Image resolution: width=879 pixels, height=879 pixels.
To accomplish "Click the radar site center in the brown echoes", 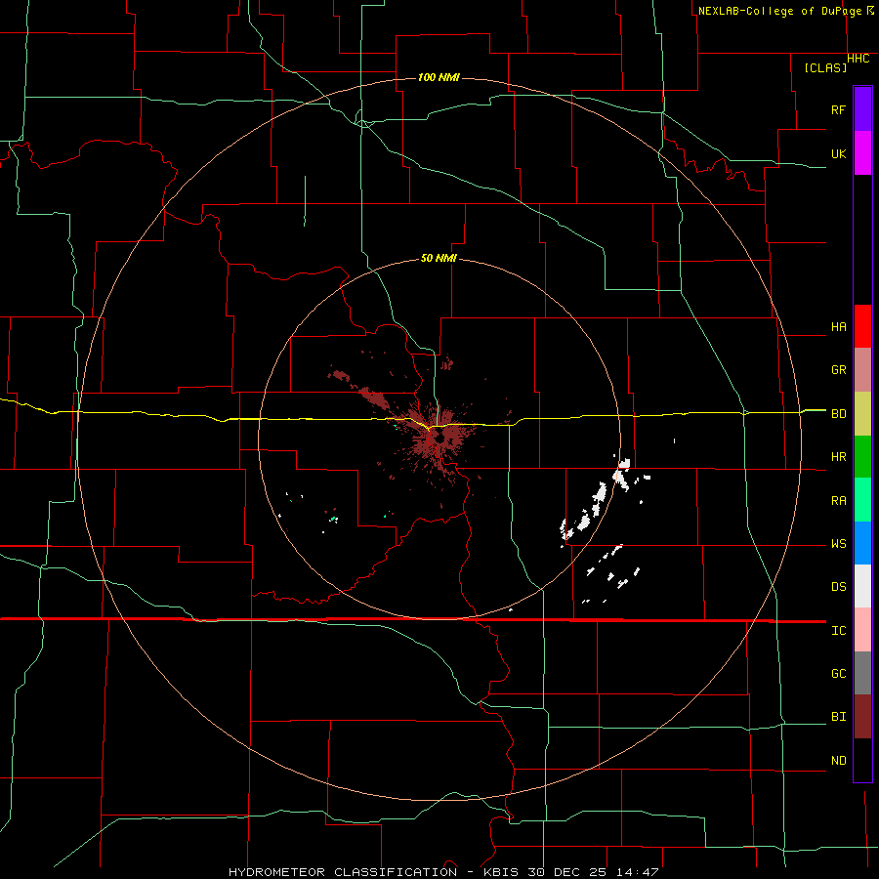I will [439, 439].
